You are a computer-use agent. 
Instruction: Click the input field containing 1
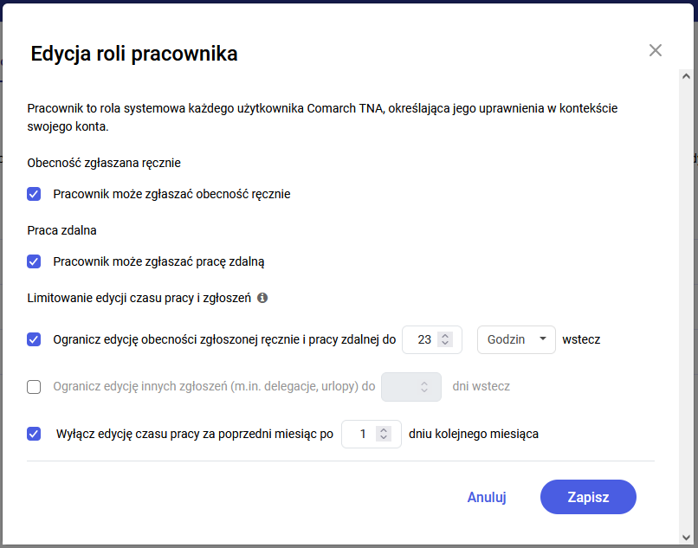tap(372, 434)
